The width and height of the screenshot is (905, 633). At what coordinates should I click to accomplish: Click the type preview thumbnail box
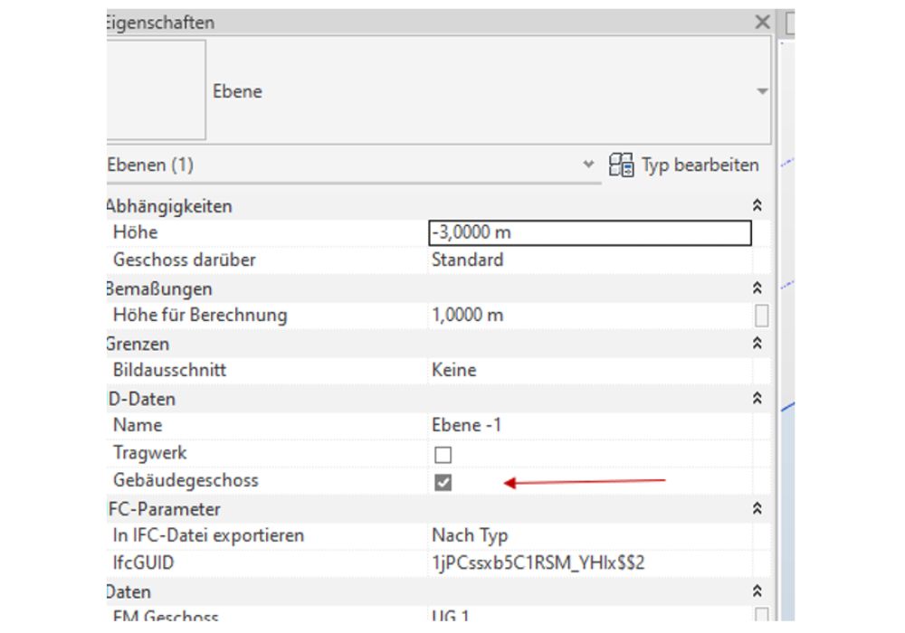[x=156, y=90]
